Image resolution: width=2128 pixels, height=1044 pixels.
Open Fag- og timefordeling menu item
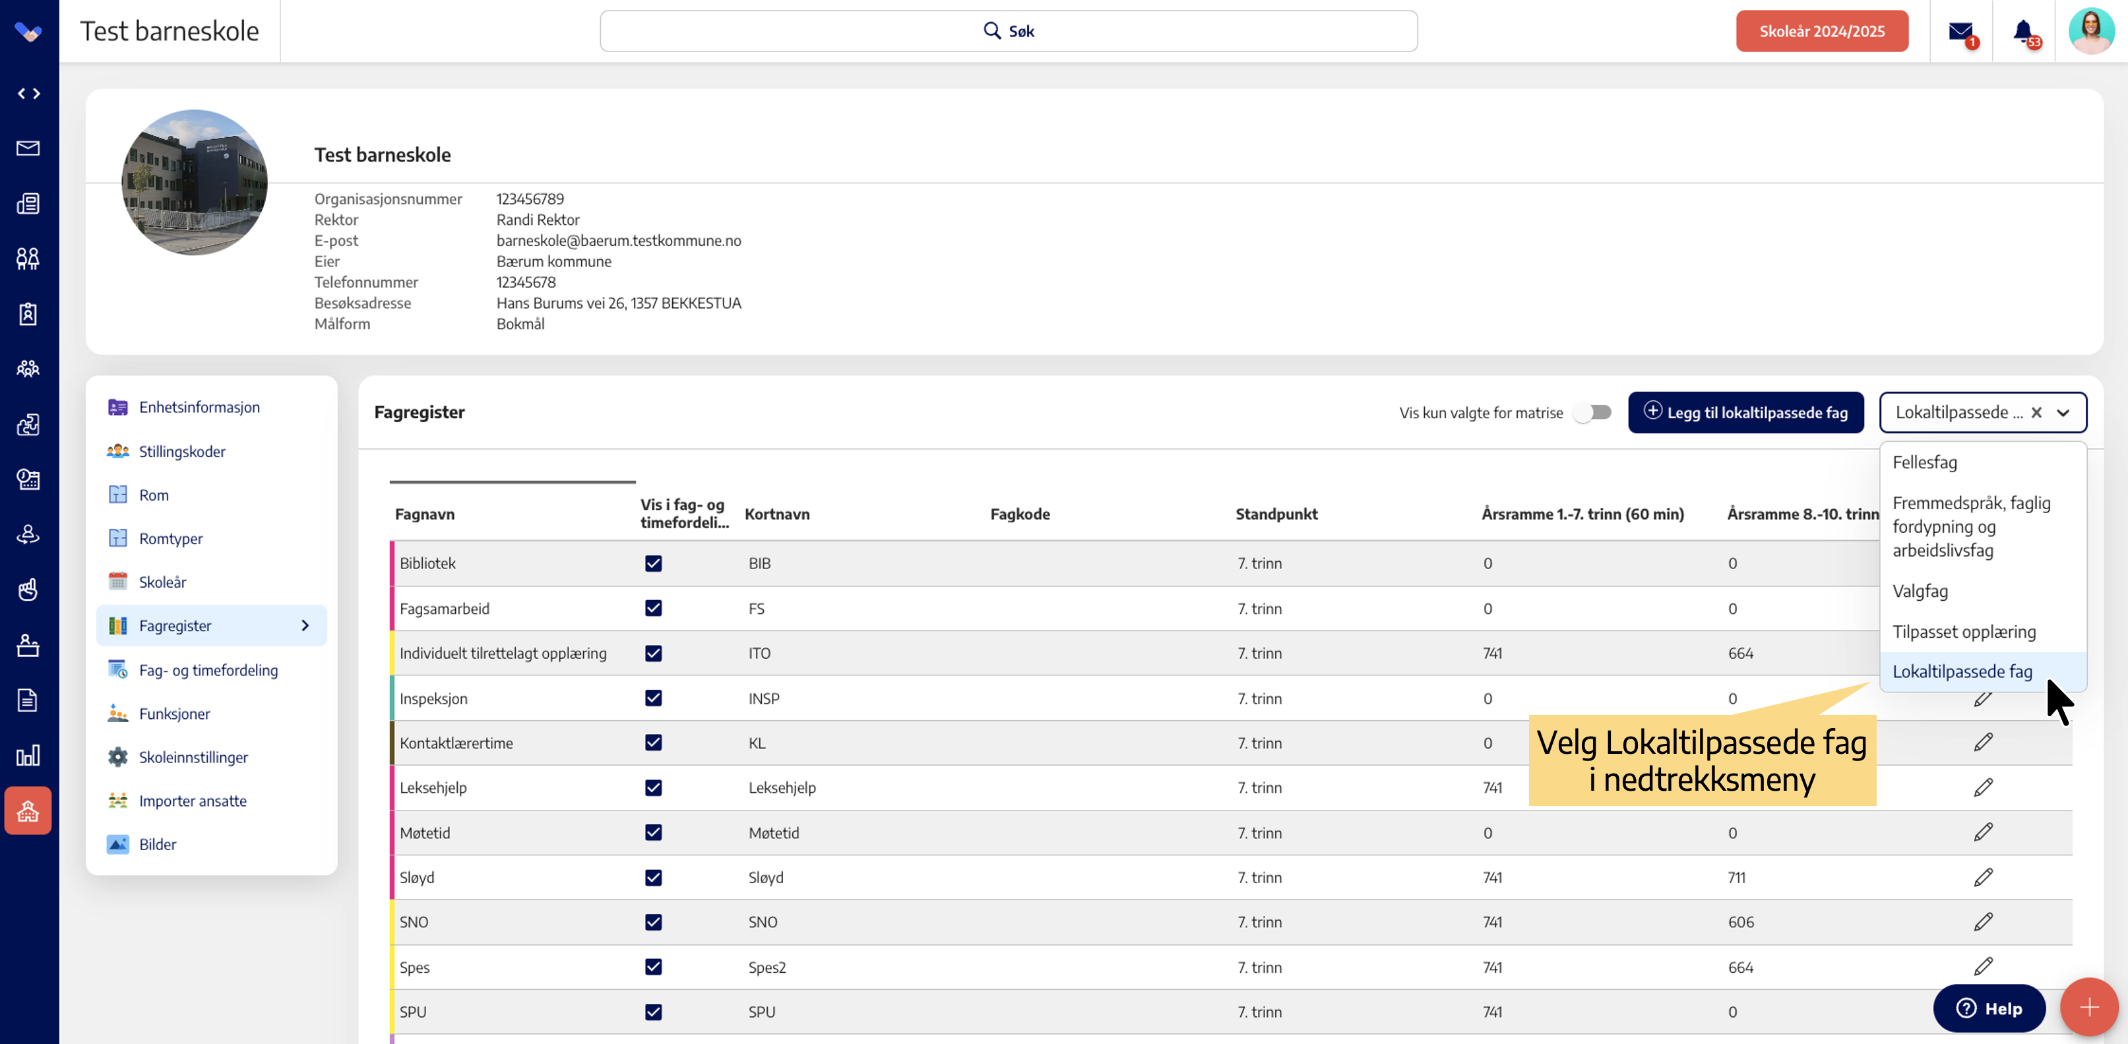coord(208,670)
